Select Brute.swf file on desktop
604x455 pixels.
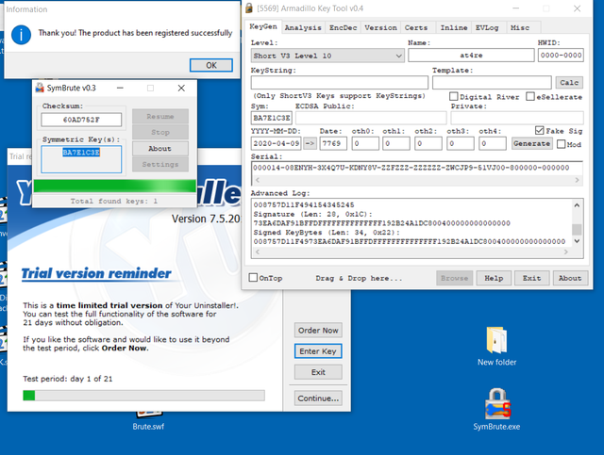click(148, 421)
